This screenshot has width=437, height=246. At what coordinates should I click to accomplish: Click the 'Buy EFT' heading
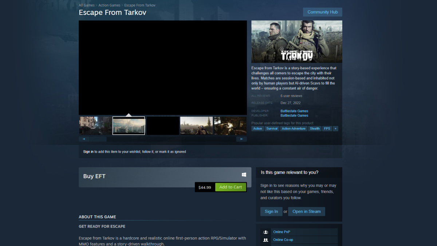[x=94, y=176]
